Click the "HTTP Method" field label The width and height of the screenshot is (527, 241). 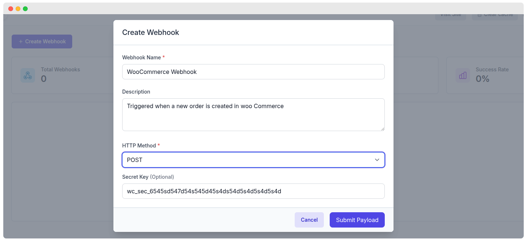click(x=139, y=146)
